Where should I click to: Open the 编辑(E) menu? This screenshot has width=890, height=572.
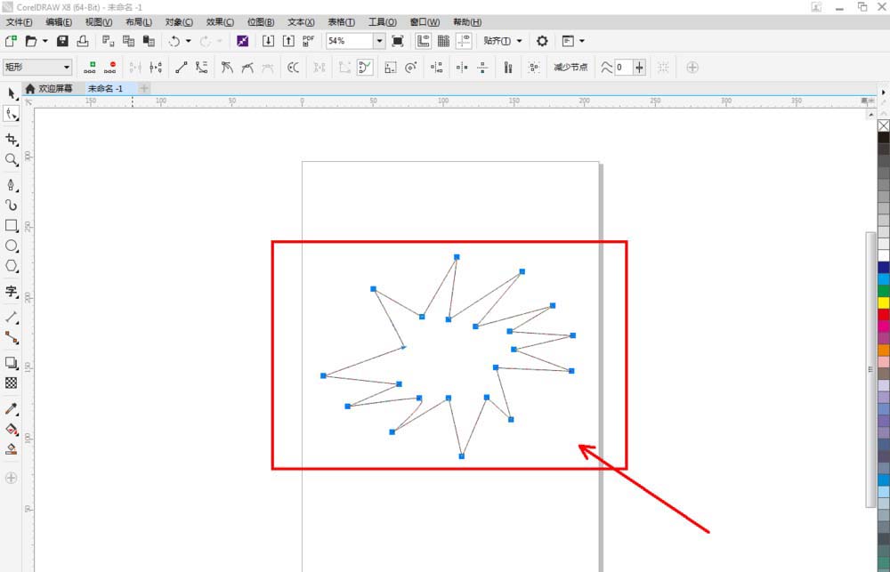pos(59,22)
